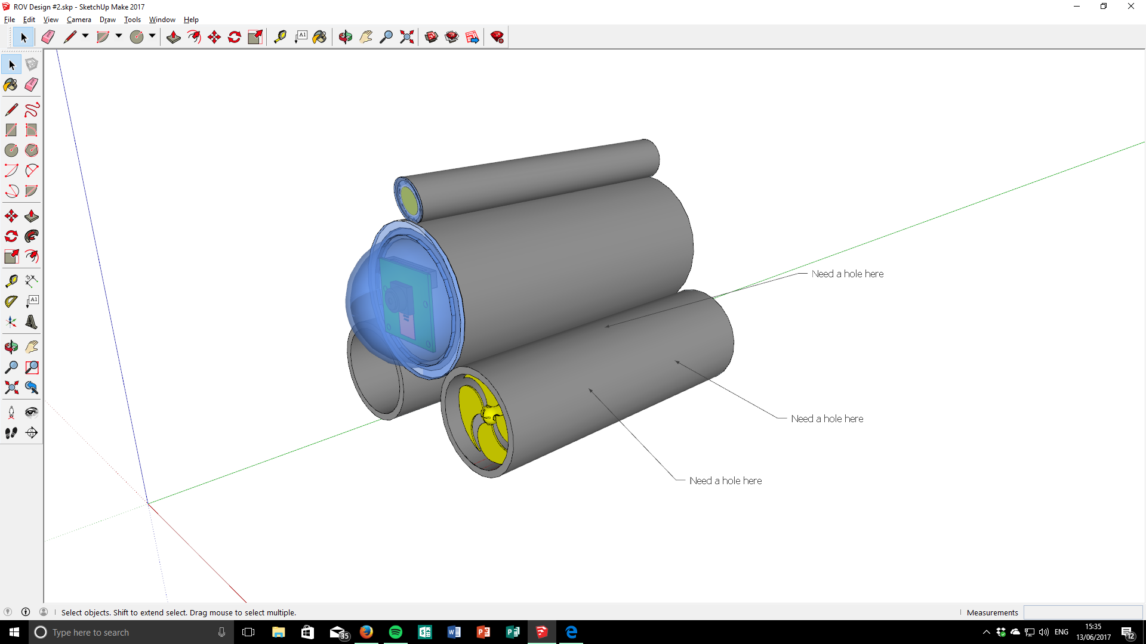Select Push/Pull in top toolbar
1146x644 pixels.
click(x=174, y=37)
